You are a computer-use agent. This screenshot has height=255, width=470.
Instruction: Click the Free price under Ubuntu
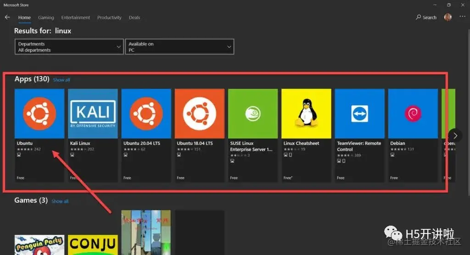[20, 177]
